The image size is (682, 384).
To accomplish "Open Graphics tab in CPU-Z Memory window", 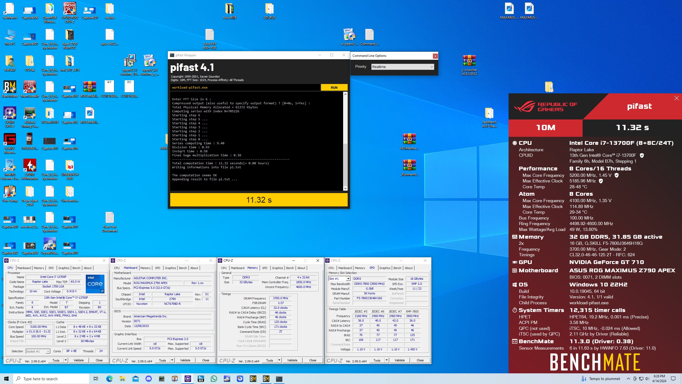I will 277,268.
